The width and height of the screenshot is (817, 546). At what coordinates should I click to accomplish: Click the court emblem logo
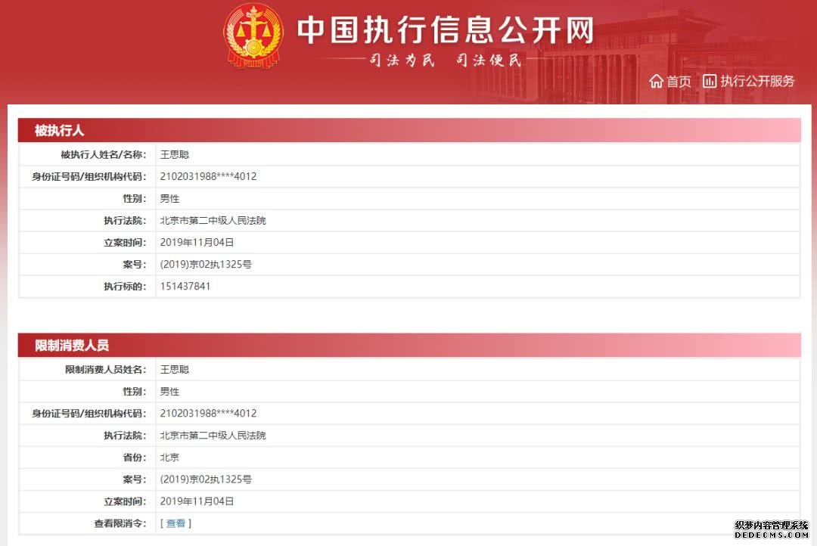pos(253,36)
